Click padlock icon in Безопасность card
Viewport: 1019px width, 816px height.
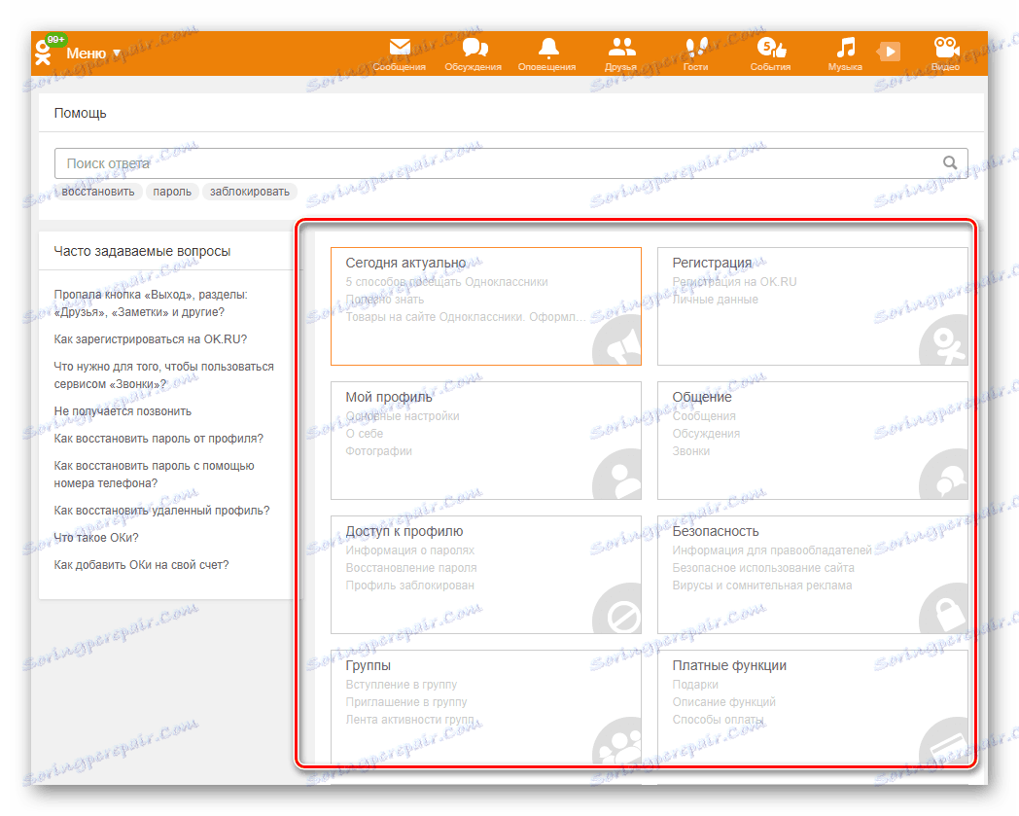[x=943, y=610]
